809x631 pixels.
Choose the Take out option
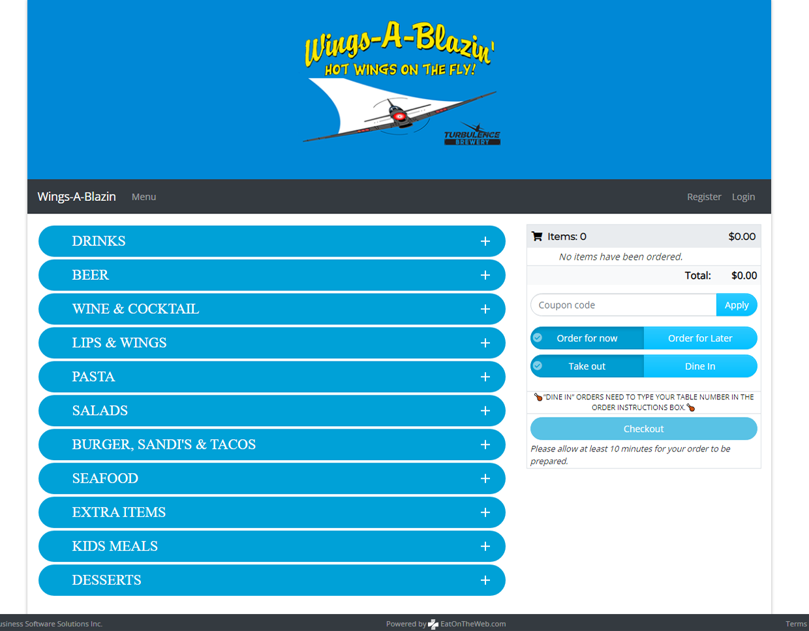click(x=587, y=366)
